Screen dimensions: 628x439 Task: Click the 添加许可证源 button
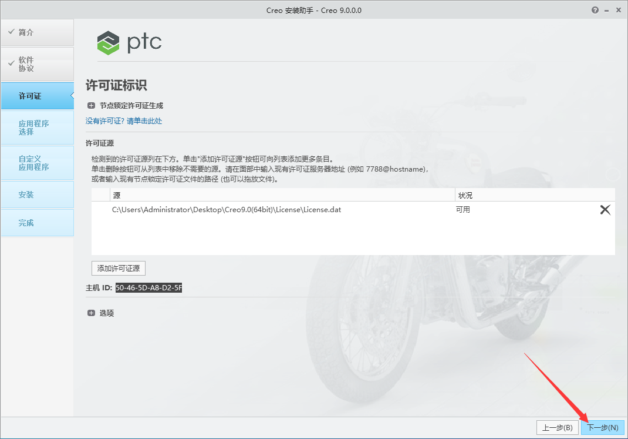[x=119, y=268]
